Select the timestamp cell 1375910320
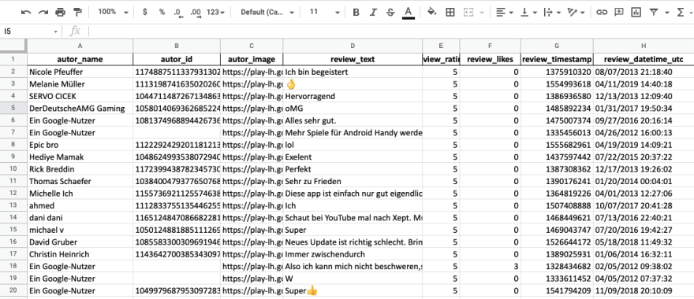This screenshot has height=299, width=694. [x=557, y=72]
